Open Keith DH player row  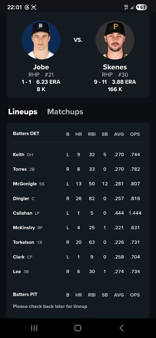pos(78,154)
